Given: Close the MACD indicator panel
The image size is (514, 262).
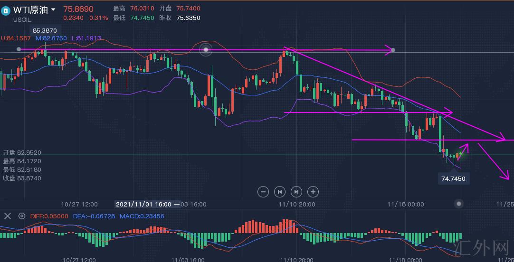Looking at the screenshot, I should (8, 216).
